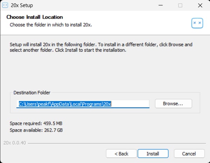This screenshot has width=210, height=163.
Task: Click into the destination folder path field
Action: click(x=83, y=104)
